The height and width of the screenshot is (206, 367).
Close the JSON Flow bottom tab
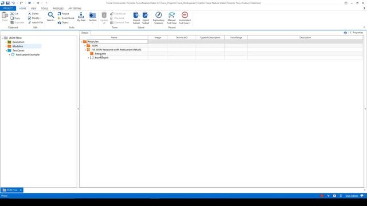(x=21, y=190)
